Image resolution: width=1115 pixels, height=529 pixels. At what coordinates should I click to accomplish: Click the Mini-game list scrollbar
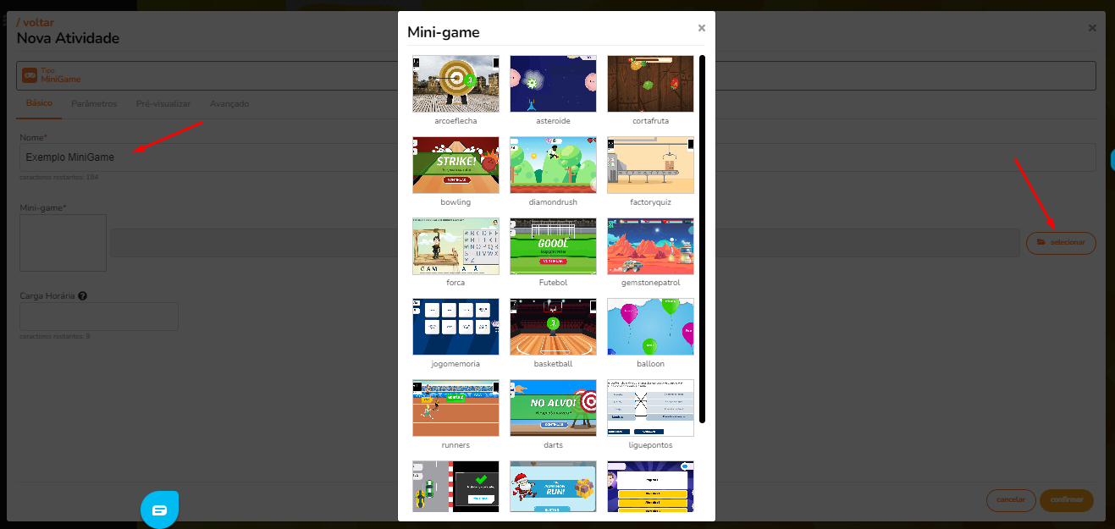[x=702, y=239]
